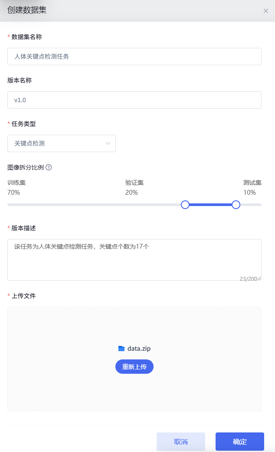Click the 验证集 20% label
The image size is (275, 452).
click(x=134, y=187)
